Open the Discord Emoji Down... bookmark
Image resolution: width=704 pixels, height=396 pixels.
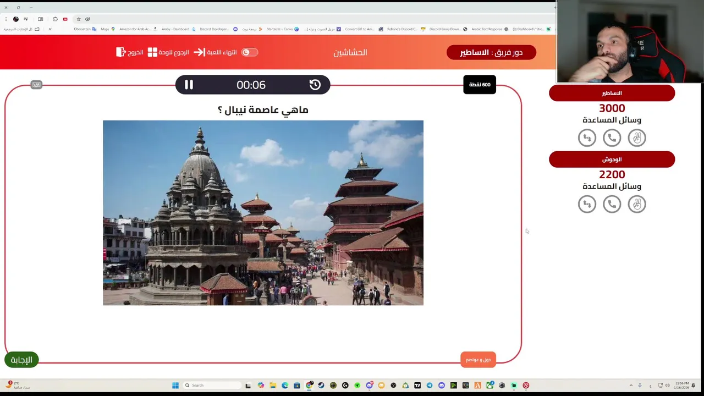click(x=448, y=29)
